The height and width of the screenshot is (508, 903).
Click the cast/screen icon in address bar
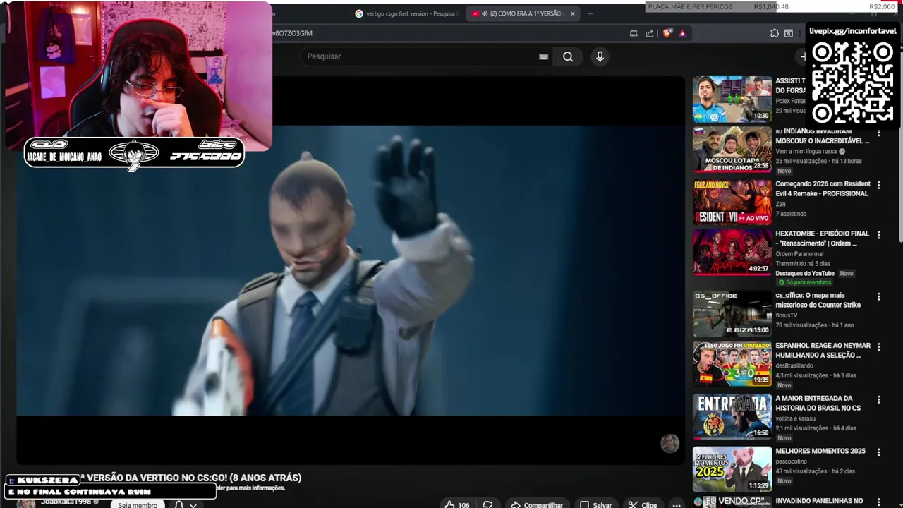[x=634, y=33]
